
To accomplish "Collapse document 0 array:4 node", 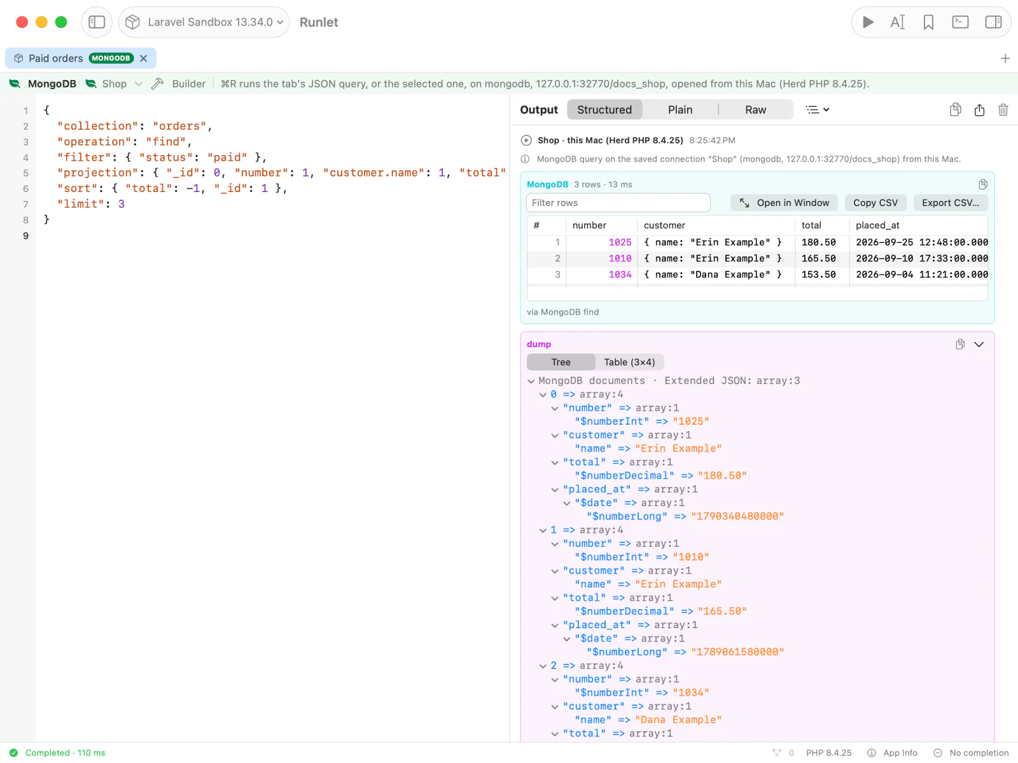I will 543,395.
